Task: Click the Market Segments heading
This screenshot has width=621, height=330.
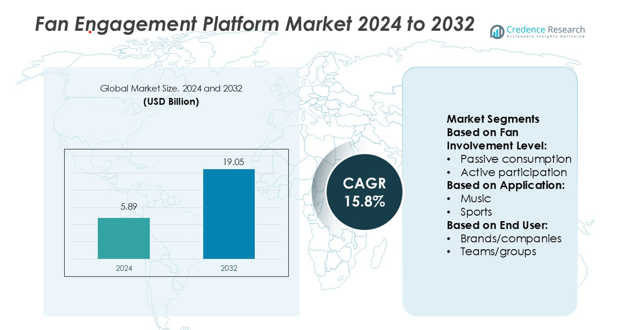Action: coord(493,119)
